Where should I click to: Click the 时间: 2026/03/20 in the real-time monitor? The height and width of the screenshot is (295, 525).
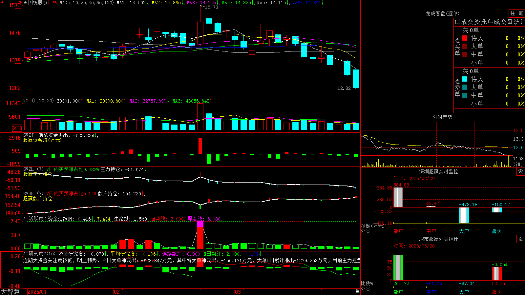(414, 178)
